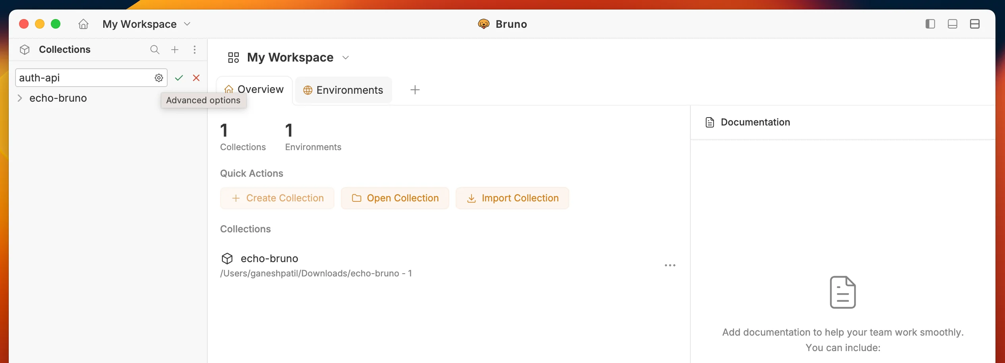Image resolution: width=1005 pixels, height=363 pixels.
Task: Toggle the left sidebar layout icon
Action: coord(930,24)
